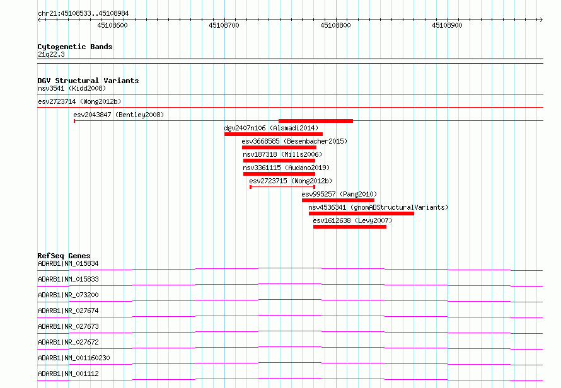
Task: Open esv3668585 (Besenbacher2015) variant
Action: click(294, 141)
